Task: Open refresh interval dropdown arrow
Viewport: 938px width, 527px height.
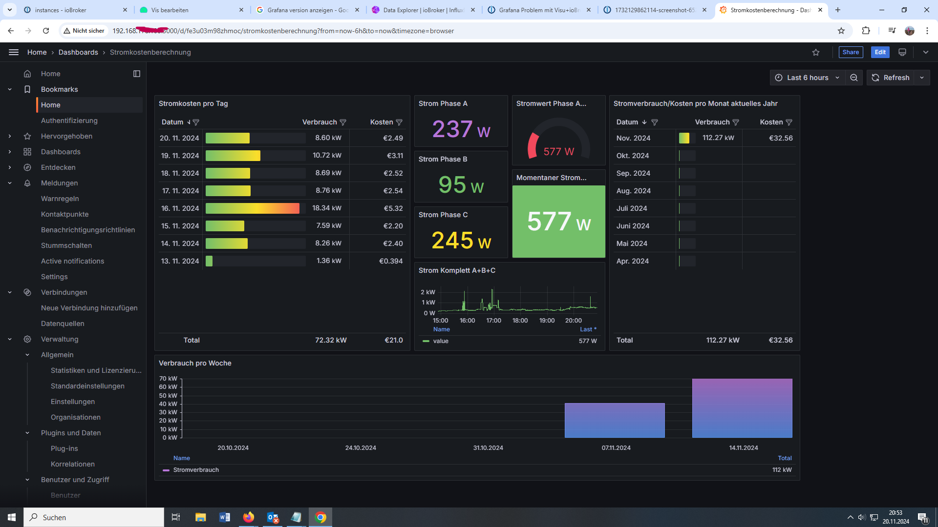Action: click(x=922, y=78)
